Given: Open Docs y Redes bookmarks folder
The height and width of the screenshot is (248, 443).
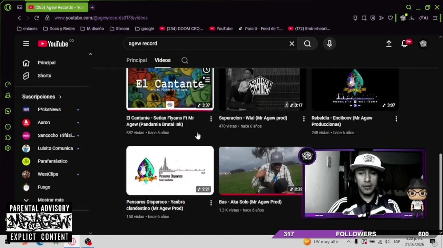Looking at the screenshot, I should click(59, 29).
